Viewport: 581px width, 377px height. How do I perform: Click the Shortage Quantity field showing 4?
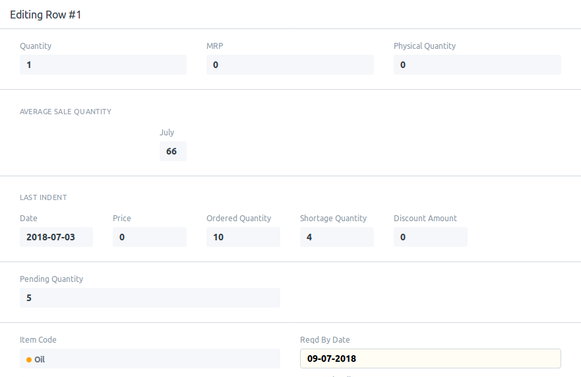[x=336, y=237]
